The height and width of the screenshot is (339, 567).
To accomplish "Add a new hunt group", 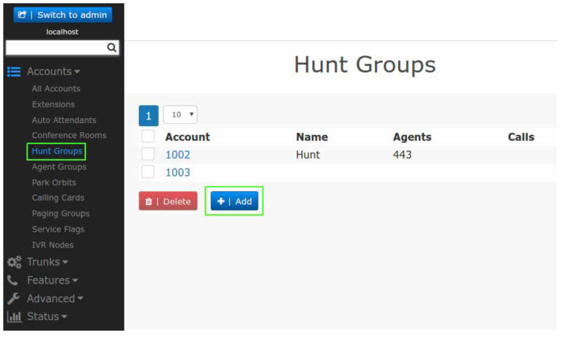I will [234, 202].
